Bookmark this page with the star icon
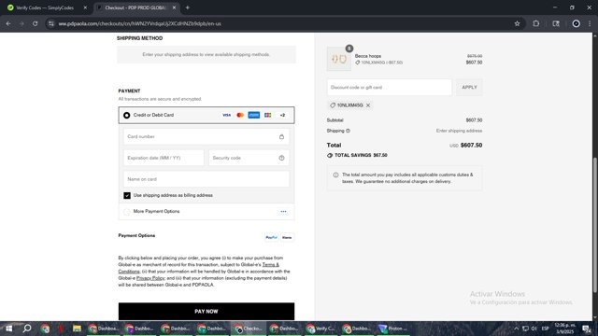 [x=517, y=23]
